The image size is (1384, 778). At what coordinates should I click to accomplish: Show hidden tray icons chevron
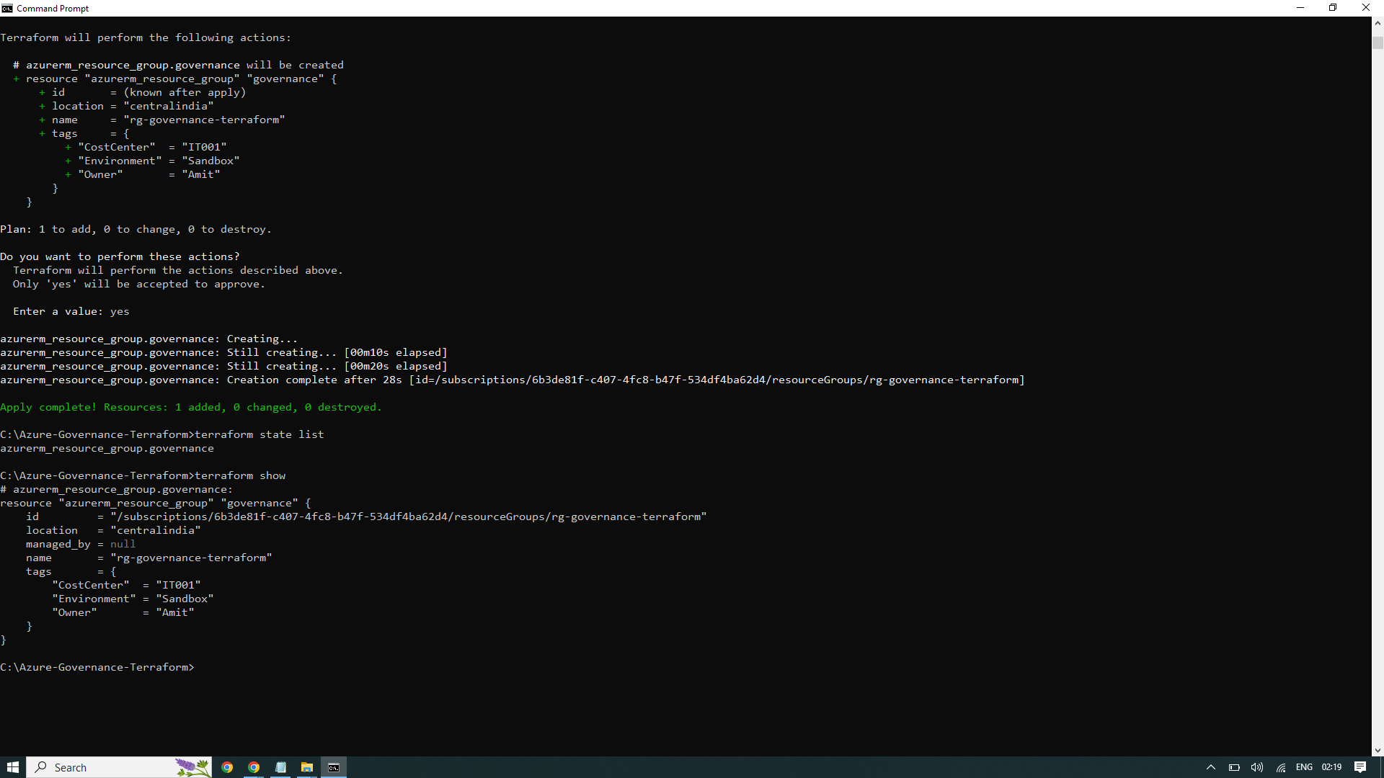pyautogui.click(x=1211, y=767)
